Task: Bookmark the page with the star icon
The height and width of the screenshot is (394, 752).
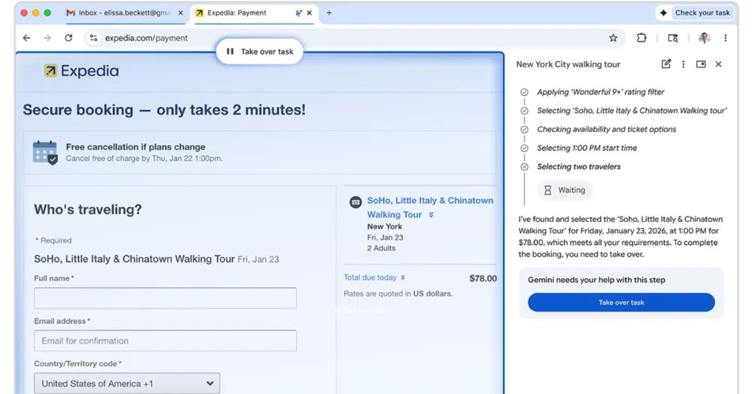Action: point(613,38)
